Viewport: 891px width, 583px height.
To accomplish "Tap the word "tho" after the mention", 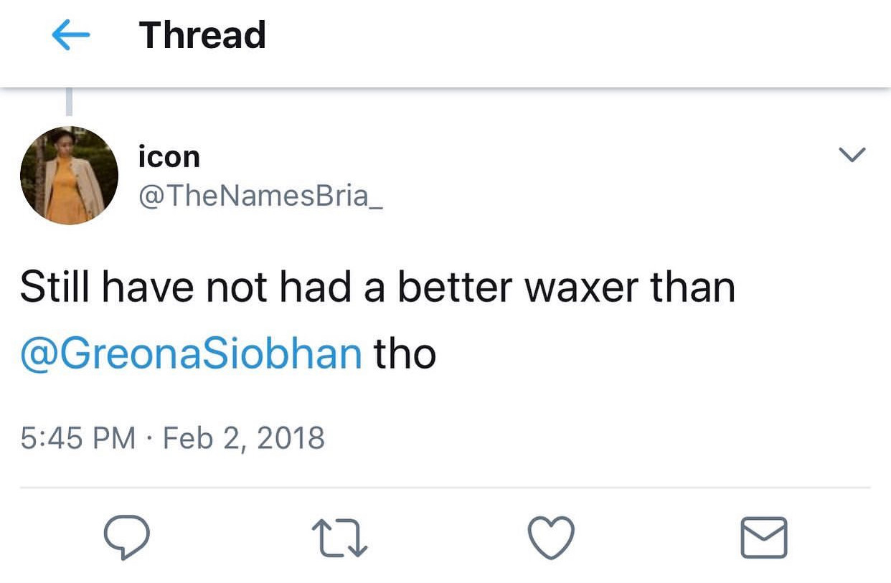I will pyautogui.click(x=405, y=354).
